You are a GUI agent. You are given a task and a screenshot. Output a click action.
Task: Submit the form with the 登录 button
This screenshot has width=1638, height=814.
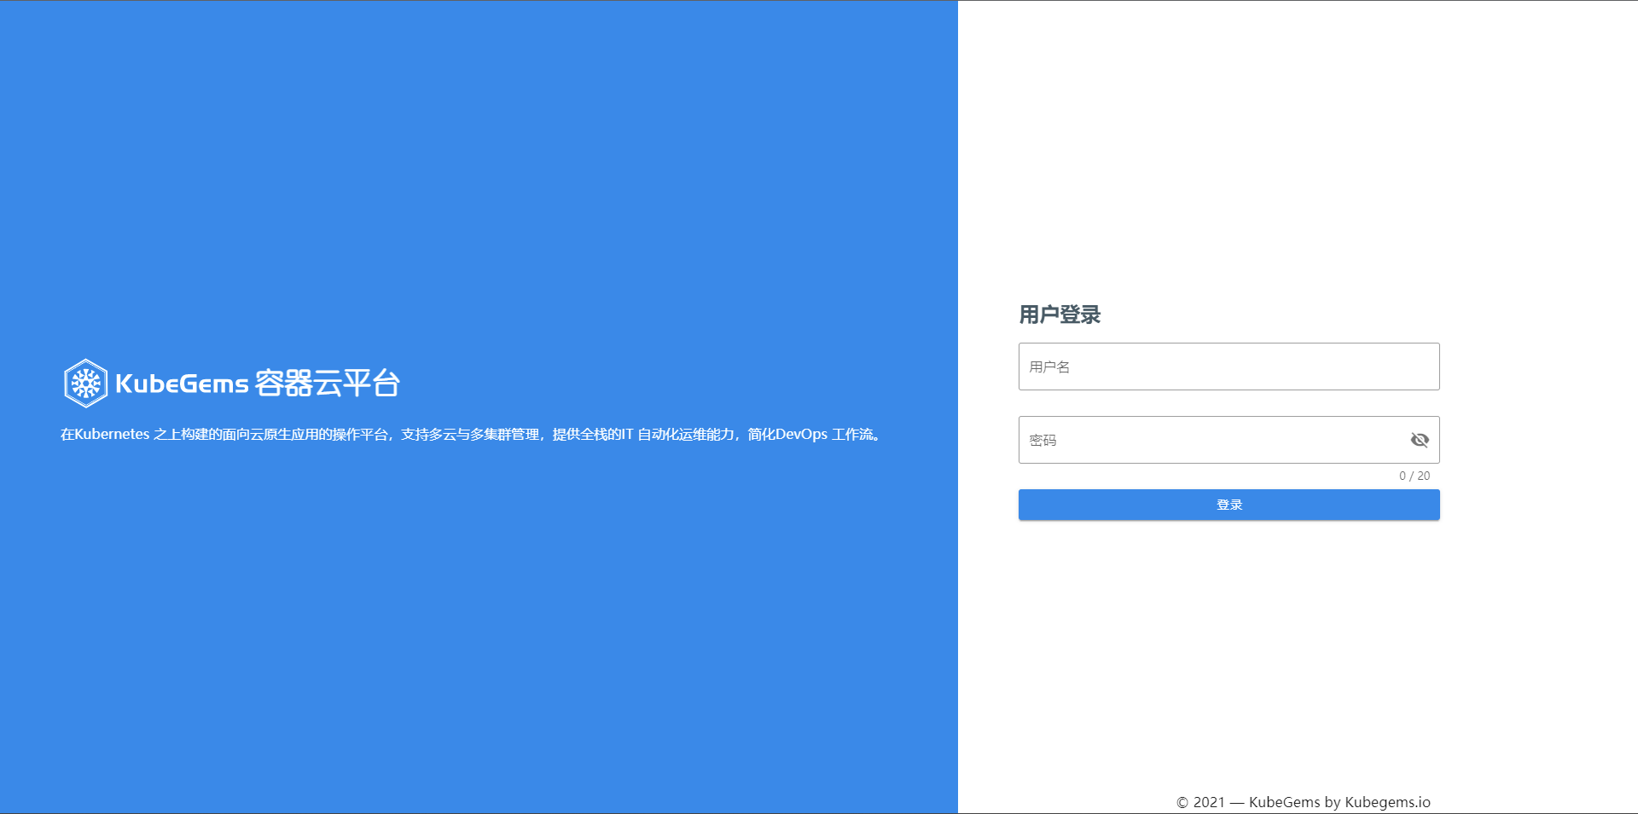tap(1228, 505)
